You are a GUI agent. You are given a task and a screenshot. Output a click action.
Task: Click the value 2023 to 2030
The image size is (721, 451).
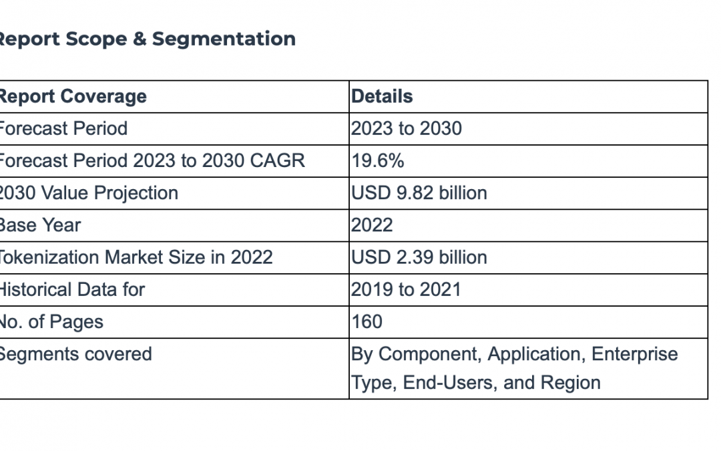[x=407, y=128]
